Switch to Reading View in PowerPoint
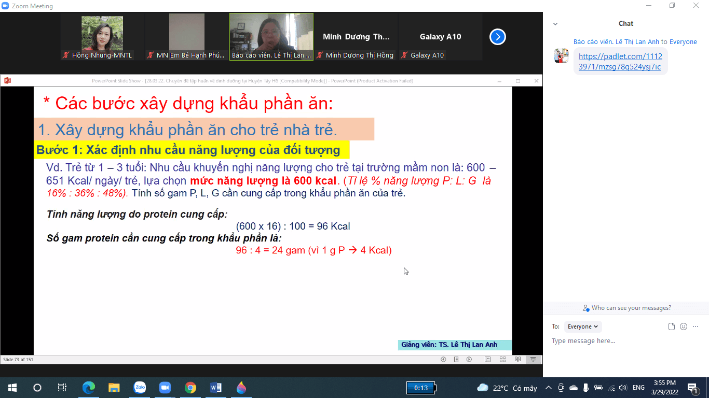Screen dimensions: 709x398 [517, 359]
